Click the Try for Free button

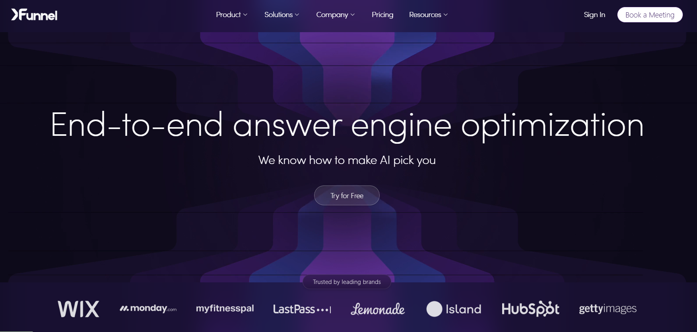(x=347, y=195)
